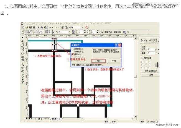Click the Cut scissors icon
181x128 pixels.
coord(38,28)
